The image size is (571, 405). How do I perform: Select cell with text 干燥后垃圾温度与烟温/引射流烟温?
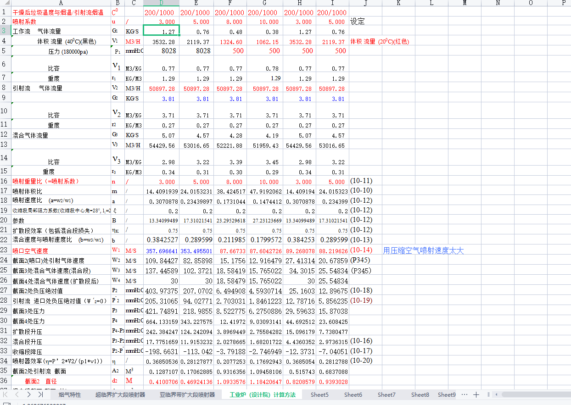(x=61, y=12)
